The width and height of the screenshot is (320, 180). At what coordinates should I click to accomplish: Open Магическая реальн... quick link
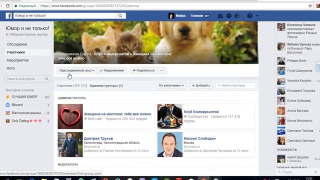coord(27,113)
